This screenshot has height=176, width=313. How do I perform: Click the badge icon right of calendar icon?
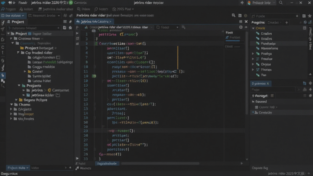click(70, 28)
